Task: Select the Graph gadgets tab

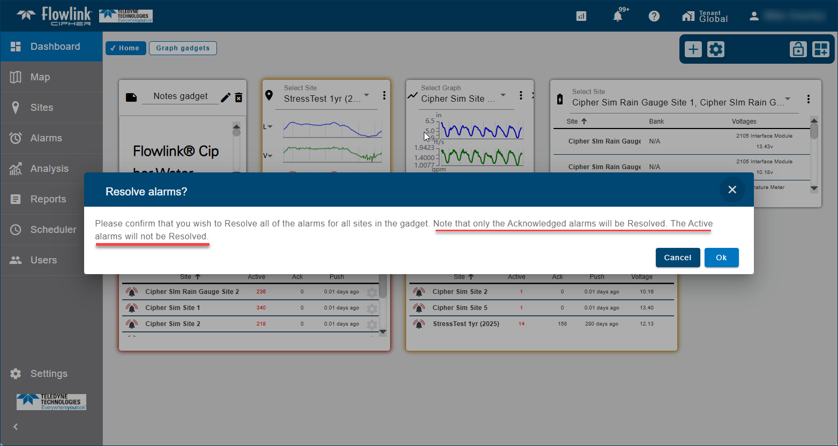Action: point(183,48)
